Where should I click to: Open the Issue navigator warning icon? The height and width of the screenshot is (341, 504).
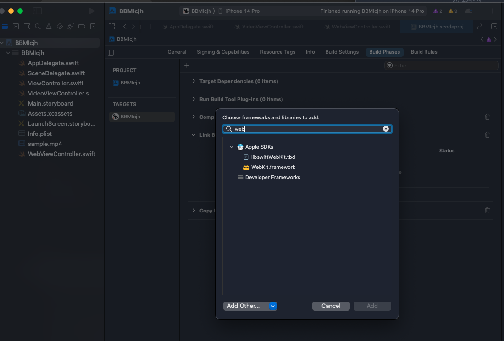pos(49,26)
